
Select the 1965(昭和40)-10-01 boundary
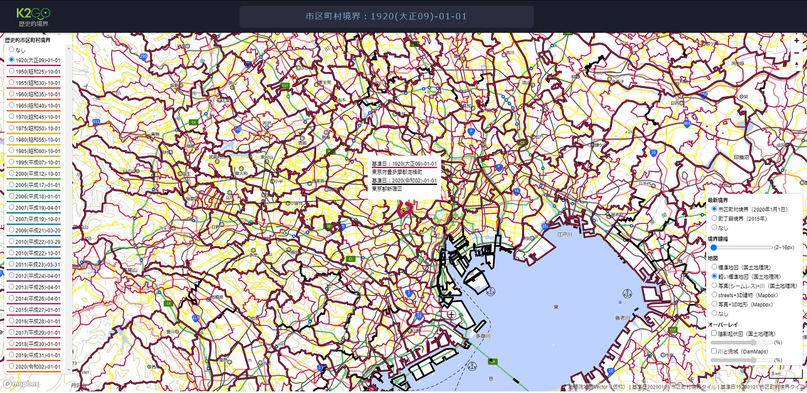point(11,105)
